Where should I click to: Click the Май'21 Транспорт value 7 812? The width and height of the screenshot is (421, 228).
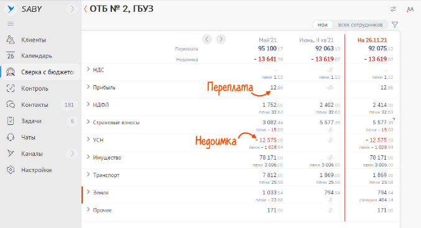click(273, 175)
